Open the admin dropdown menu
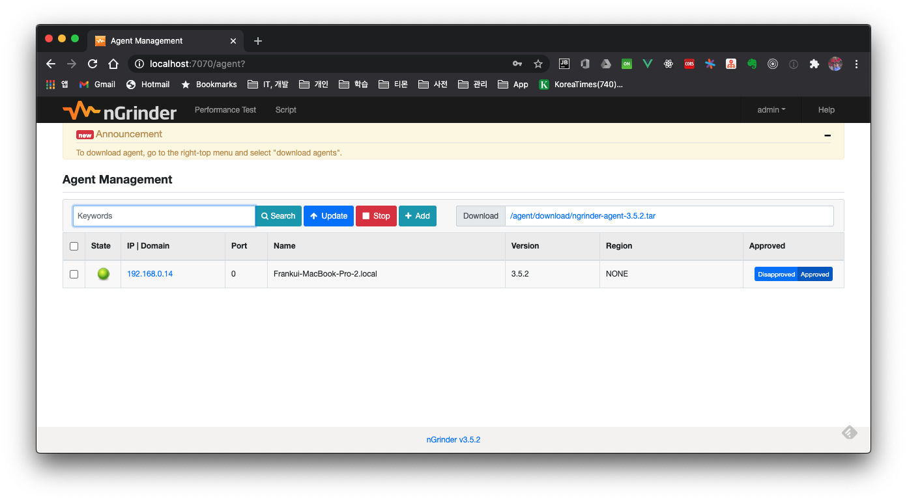The height and width of the screenshot is (501, 907). (x=771, y=110)
